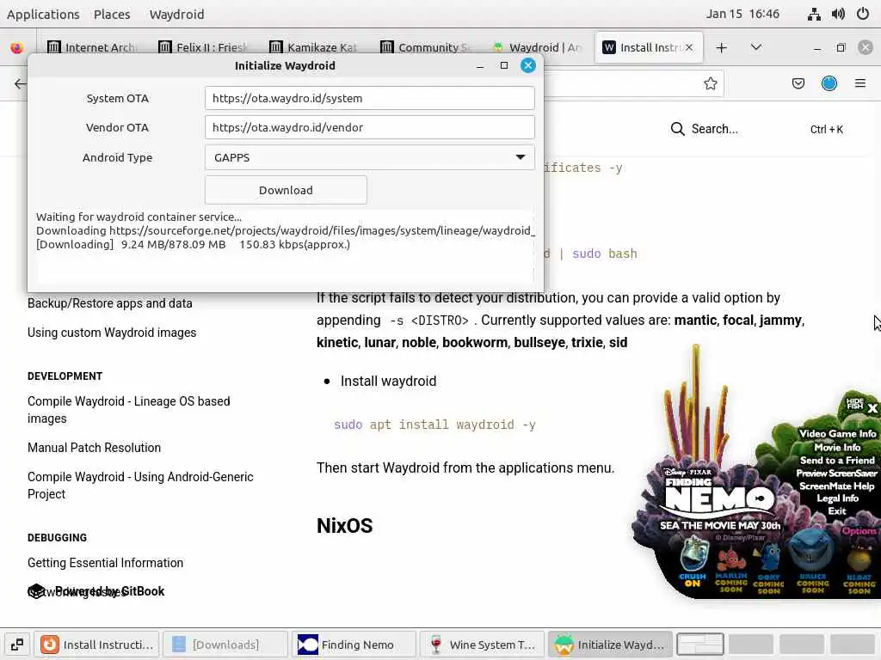Click the Downloading progress status line

[193, 244]
